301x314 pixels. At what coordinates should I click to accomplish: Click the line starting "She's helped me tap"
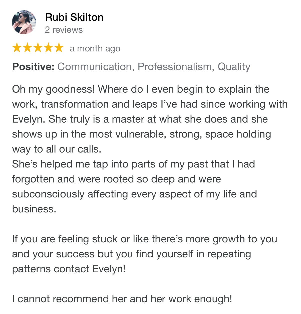coord(133,164)
